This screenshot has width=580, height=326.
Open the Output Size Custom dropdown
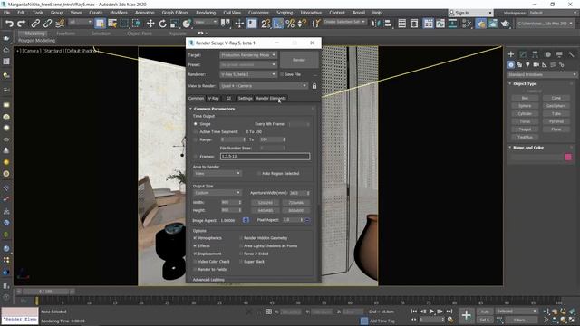217,193
